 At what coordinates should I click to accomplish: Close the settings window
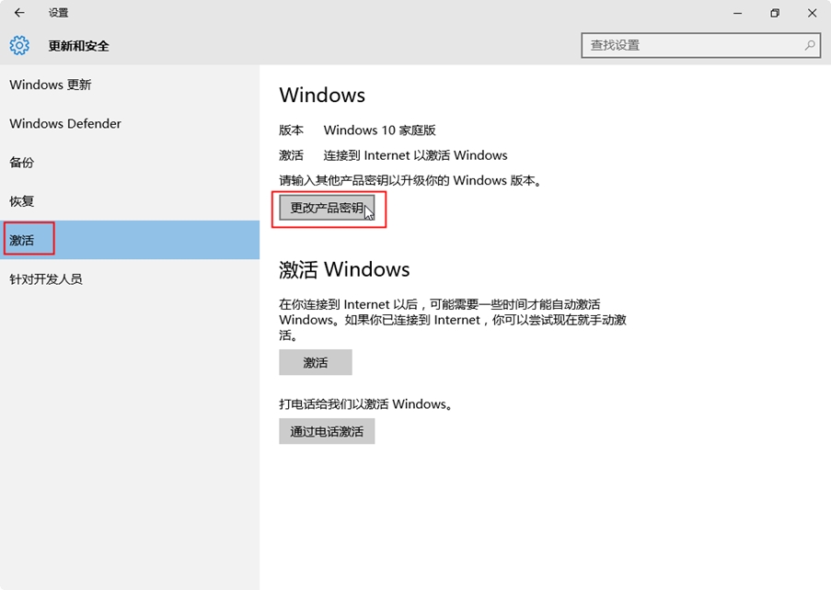click(812, 13)
